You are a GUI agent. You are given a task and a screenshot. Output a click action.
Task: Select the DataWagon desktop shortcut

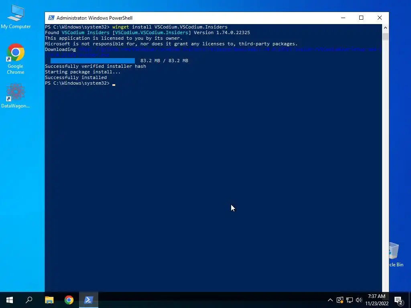click(x=16, y=95)
